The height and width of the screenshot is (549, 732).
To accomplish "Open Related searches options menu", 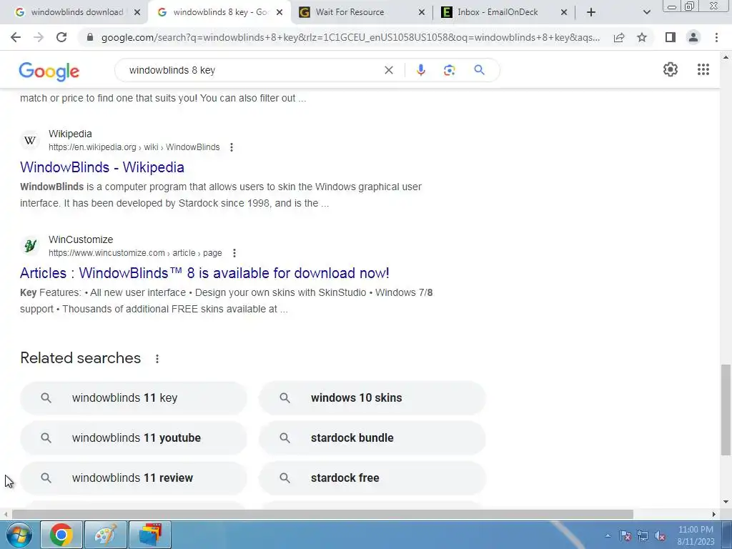I will [157, 359].
